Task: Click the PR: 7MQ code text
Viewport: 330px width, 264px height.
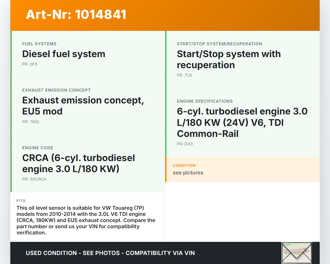Action: 30,122
